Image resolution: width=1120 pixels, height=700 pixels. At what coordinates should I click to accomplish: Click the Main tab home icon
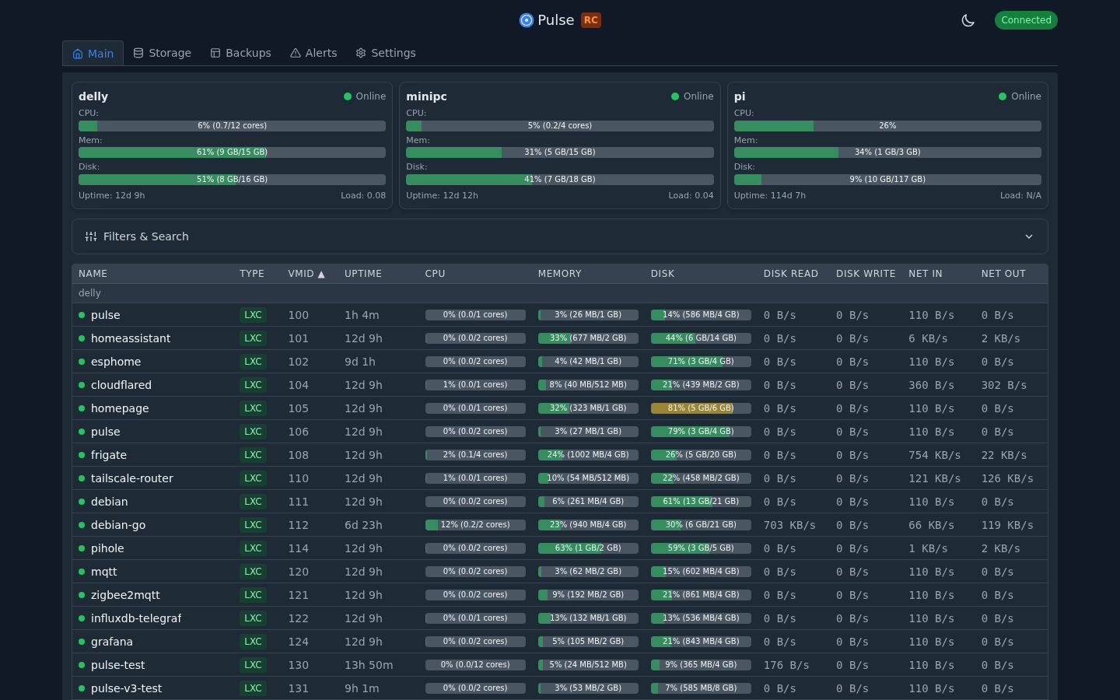(78, 54)
